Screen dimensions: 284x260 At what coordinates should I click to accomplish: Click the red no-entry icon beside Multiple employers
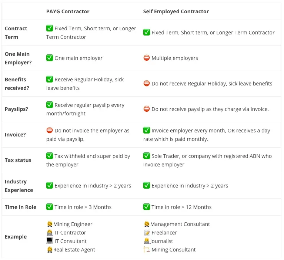147,58
